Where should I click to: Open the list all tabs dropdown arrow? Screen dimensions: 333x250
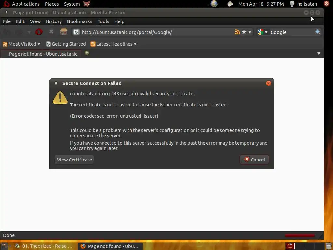[x=319, y=54]
